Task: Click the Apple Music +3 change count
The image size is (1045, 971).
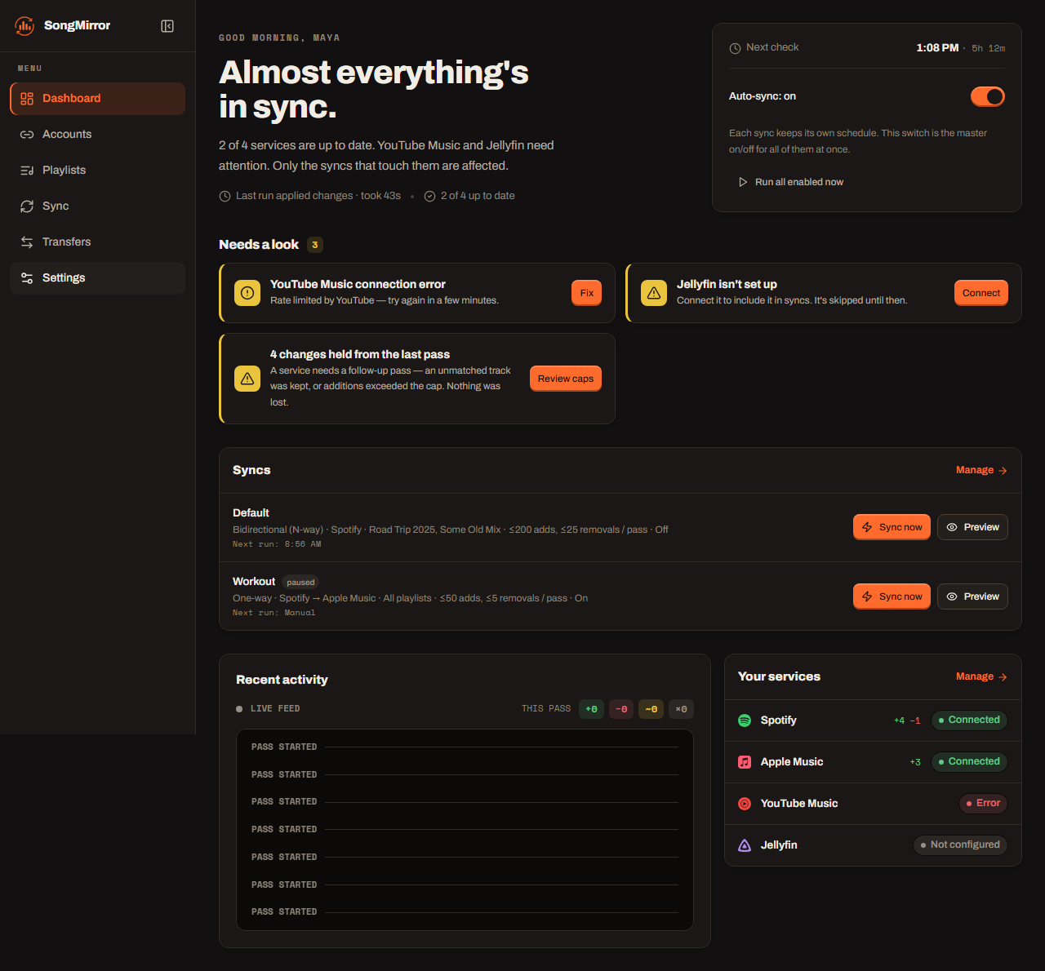Action: click(915, 762)
